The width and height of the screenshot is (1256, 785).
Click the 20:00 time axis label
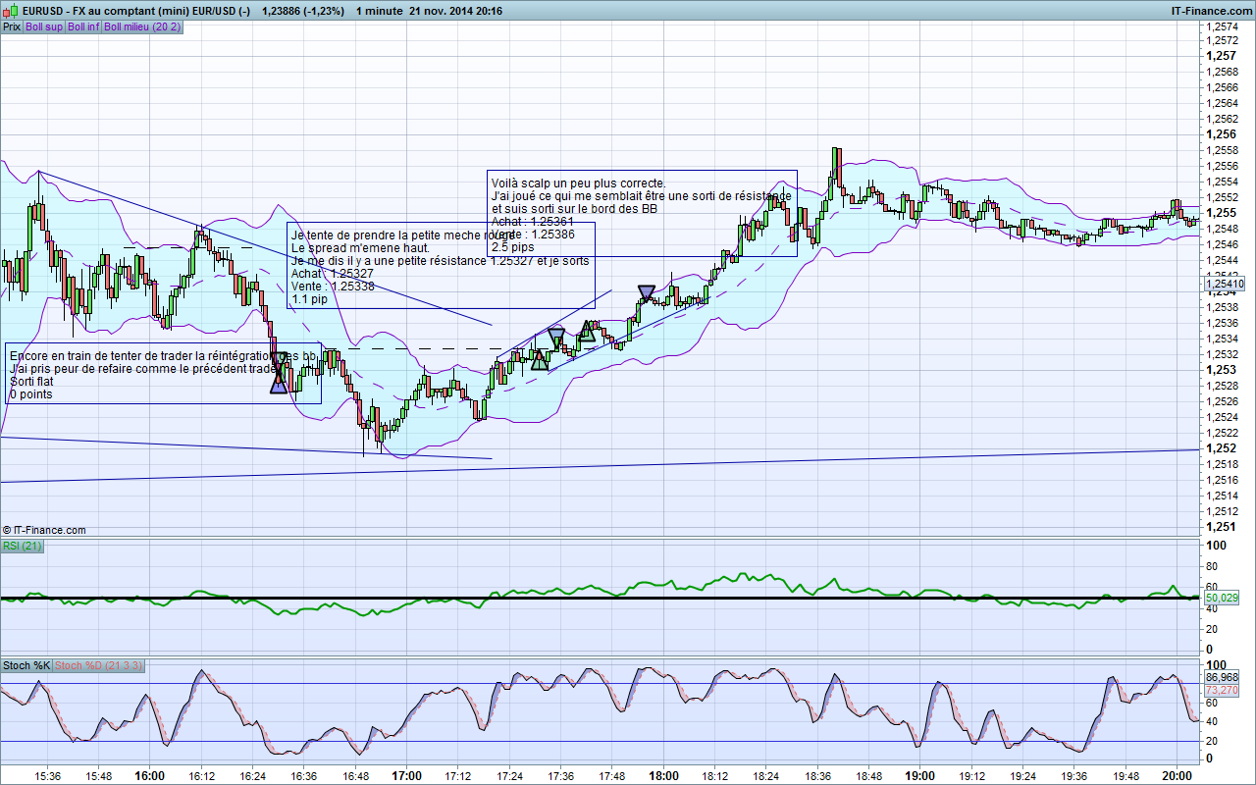(1177, 775)
